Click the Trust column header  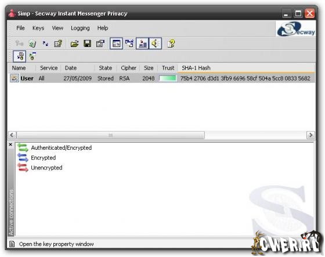coord(168,68)
